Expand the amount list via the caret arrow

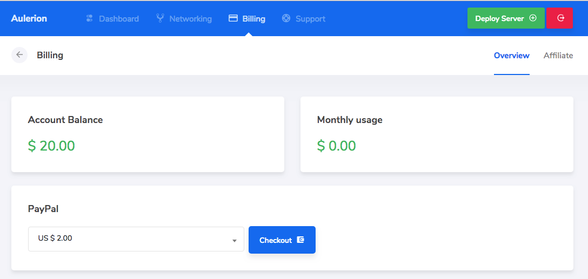(x=235, y=241)
